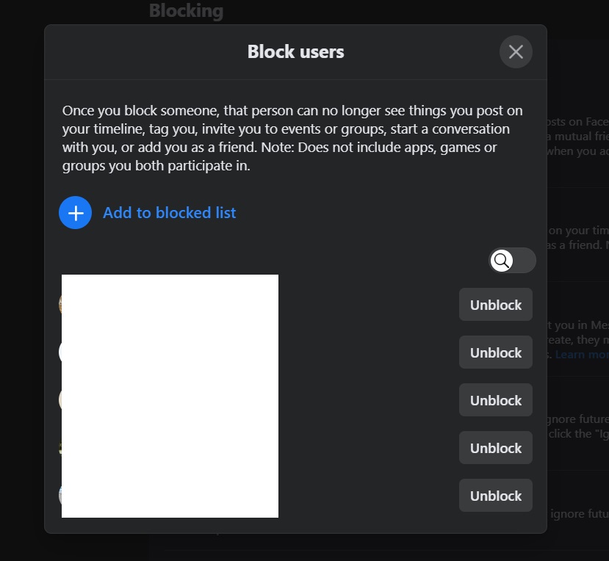This screenshot has width=609, height=561.
Task: Select the Blocking settings heading
Action: [x=186, y=10]
